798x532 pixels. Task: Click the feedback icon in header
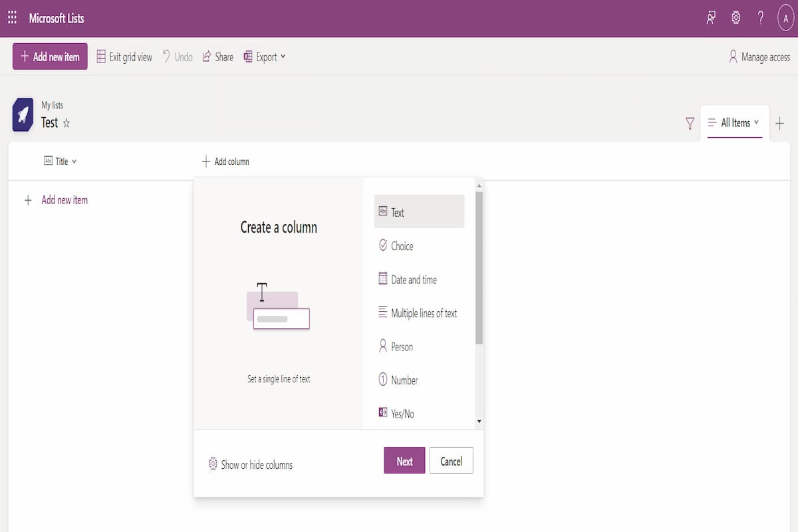point(711,18)
